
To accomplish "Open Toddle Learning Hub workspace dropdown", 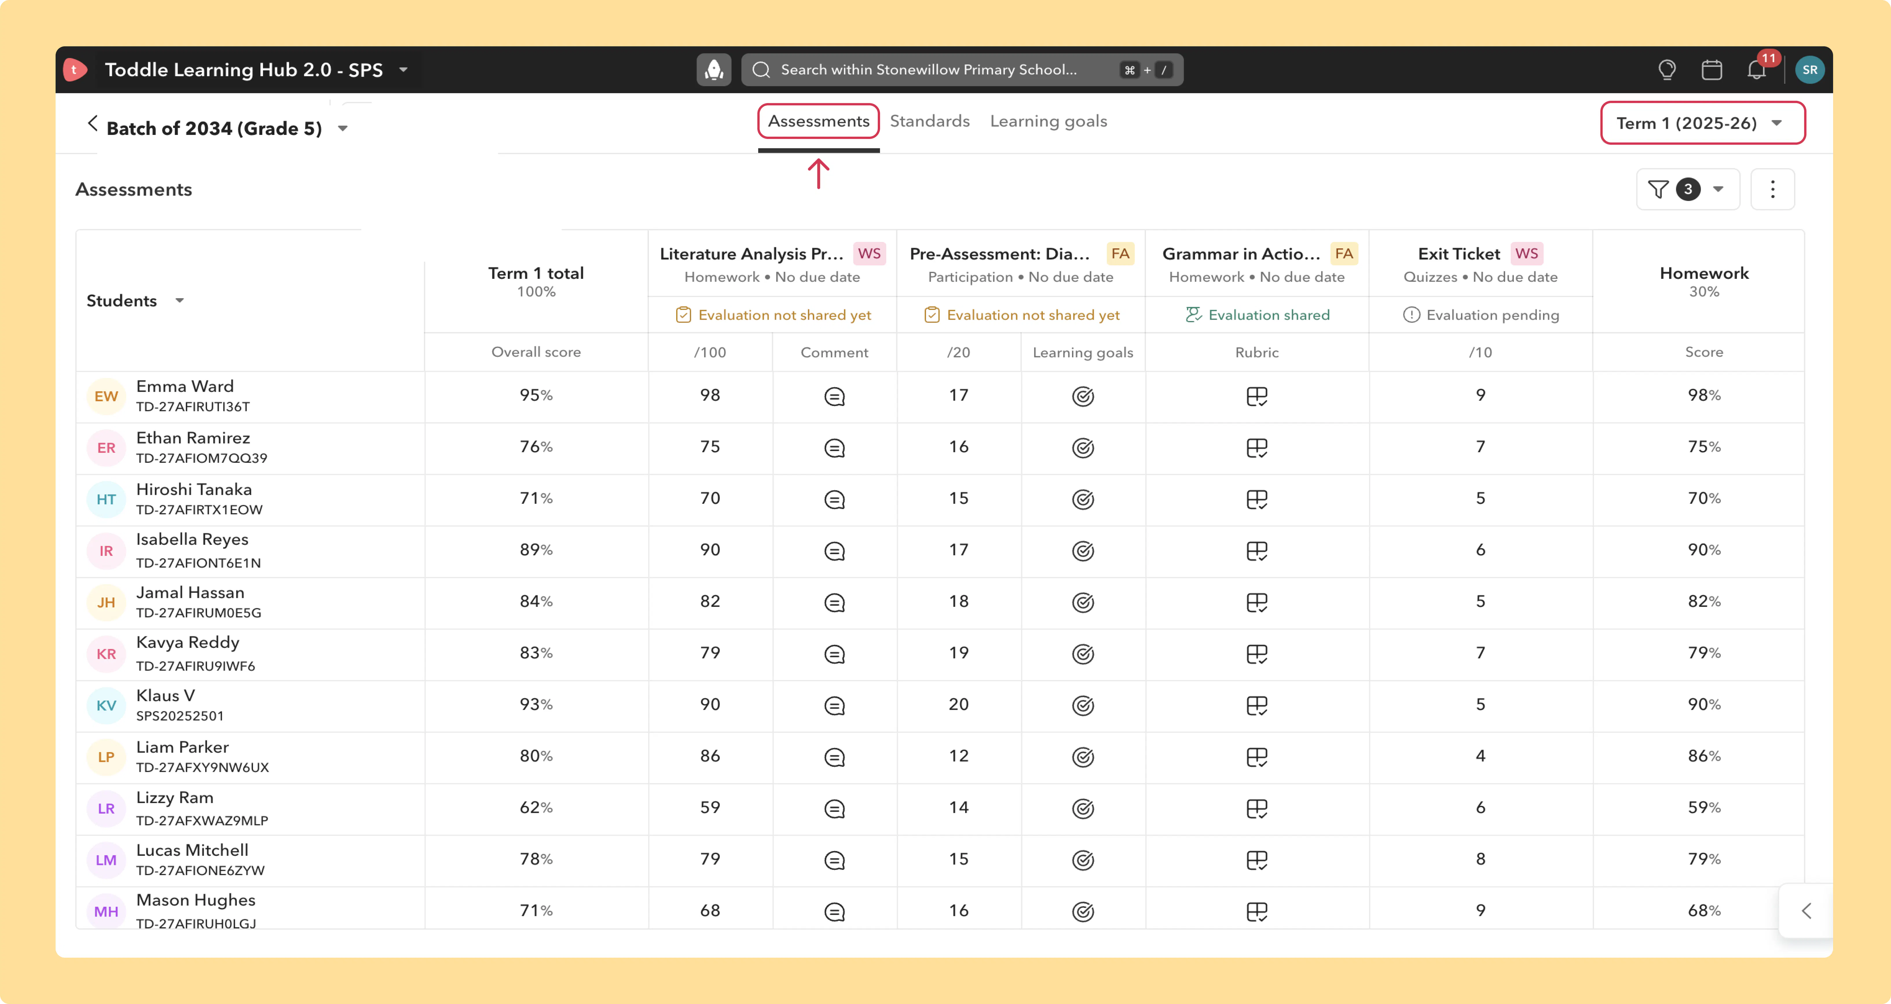I will coord(403,70).
